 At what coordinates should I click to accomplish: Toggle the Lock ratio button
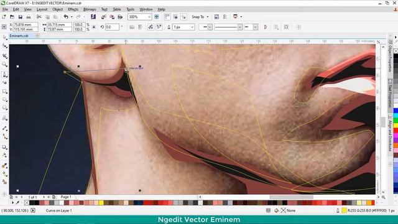click(94, 27)
